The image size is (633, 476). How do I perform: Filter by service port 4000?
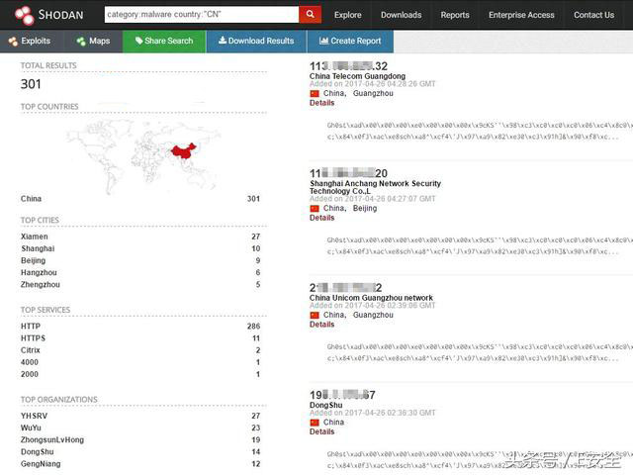[140, 362]
